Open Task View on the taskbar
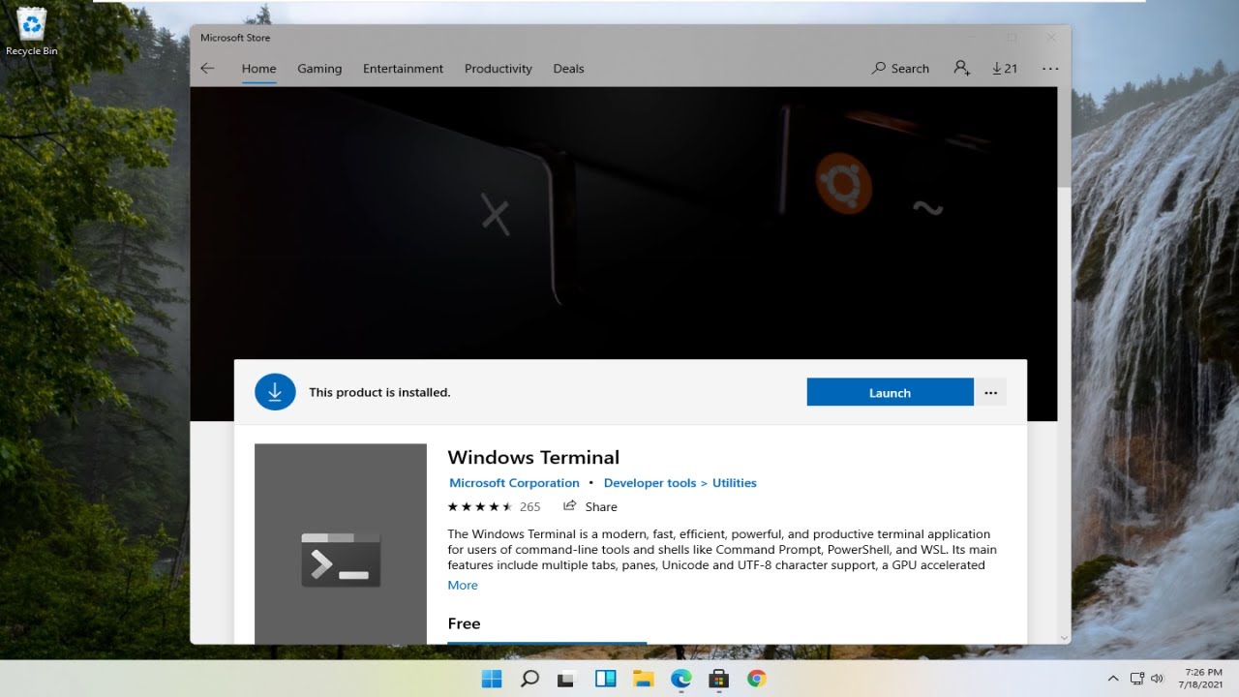Viewport: 1239px width, 697px height. point(567,679)
